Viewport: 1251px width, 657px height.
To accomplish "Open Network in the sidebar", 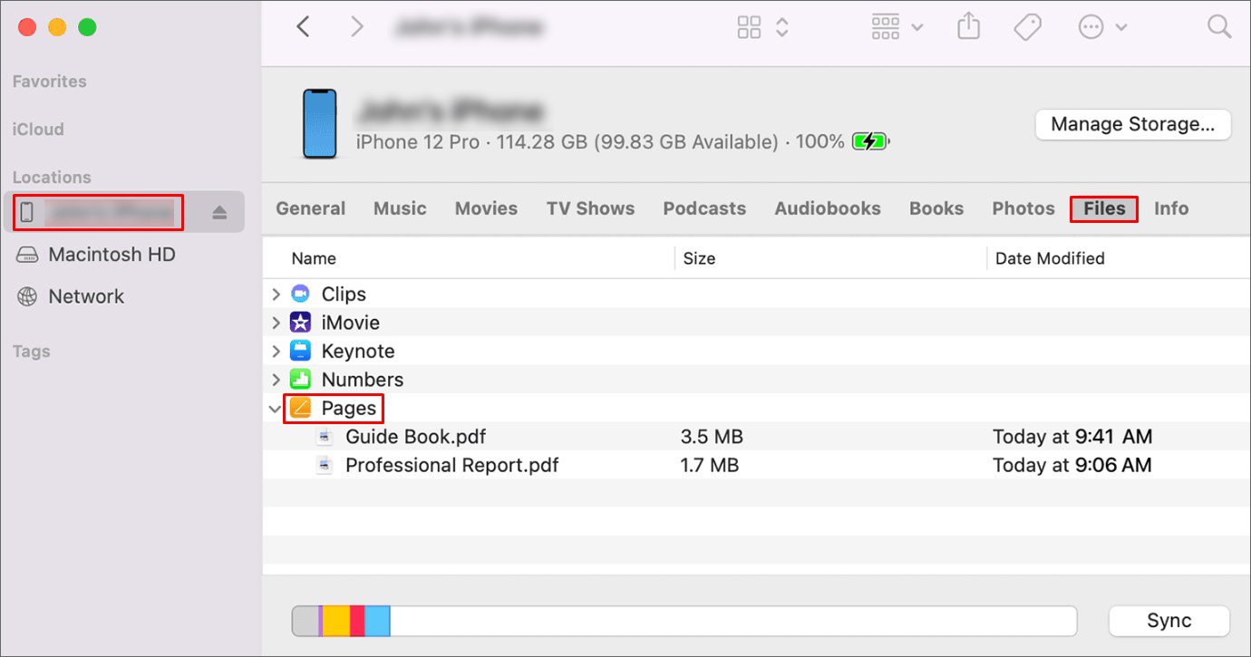I will [86, 296].
